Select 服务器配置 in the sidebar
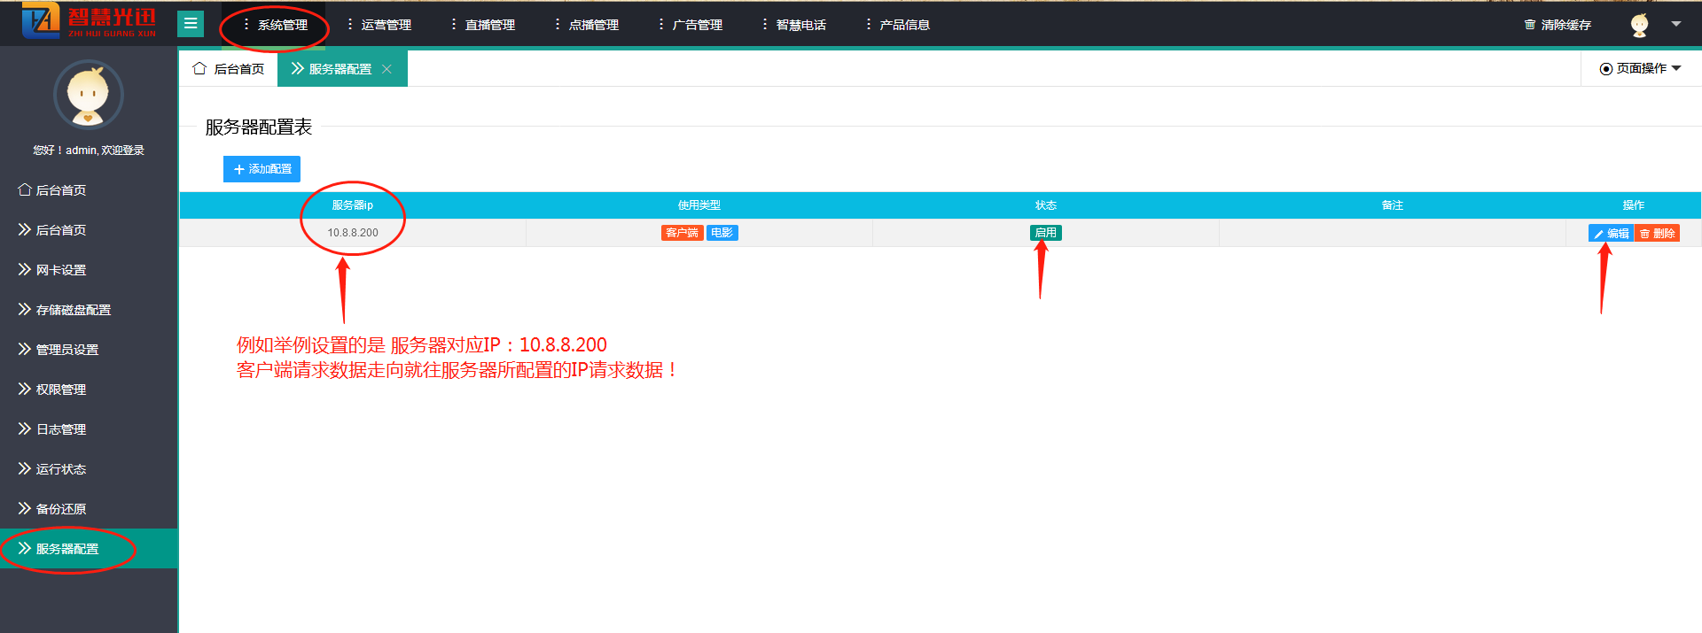This screenshot has height=633, width=1702. 66,549
